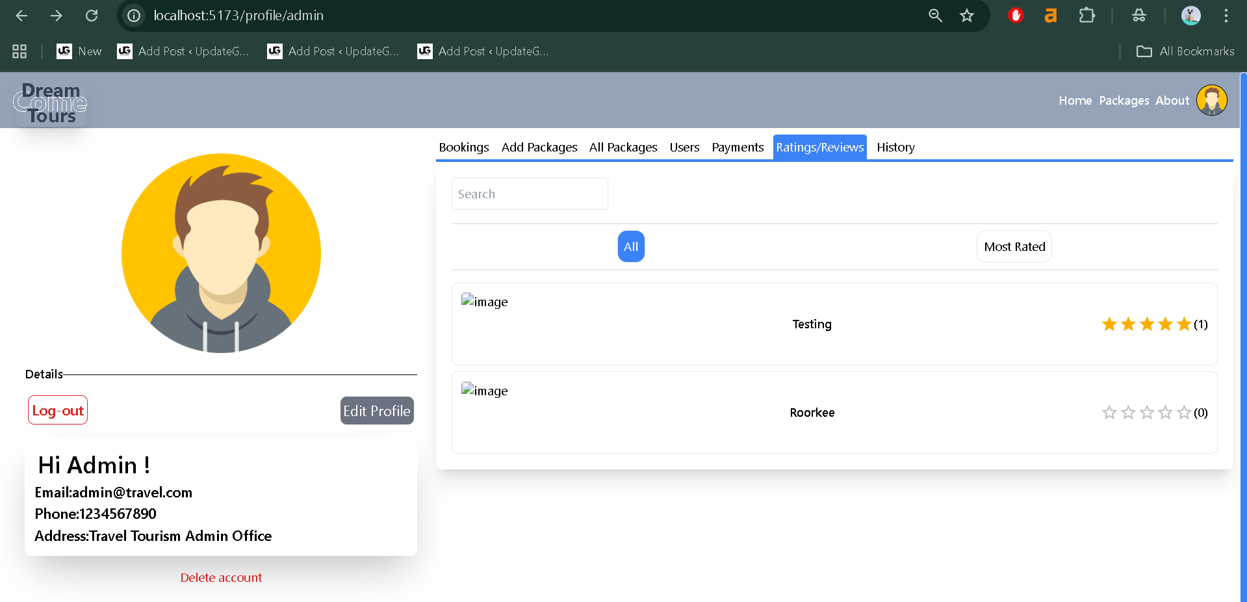Focus the Search input field
The image size is (1247, 602).
click(x=530, y=194)
